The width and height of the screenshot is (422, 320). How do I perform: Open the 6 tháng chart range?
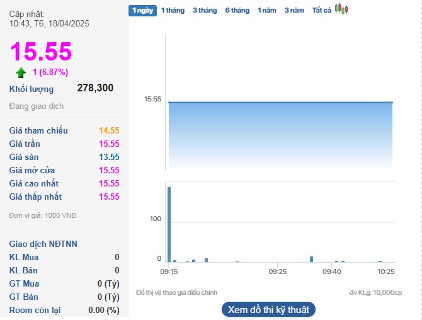[x=237, y=10]
